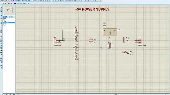The image size is (170, 95).
Task: Pick the 2D Graphics Markers tool
Action: [1, 55]
